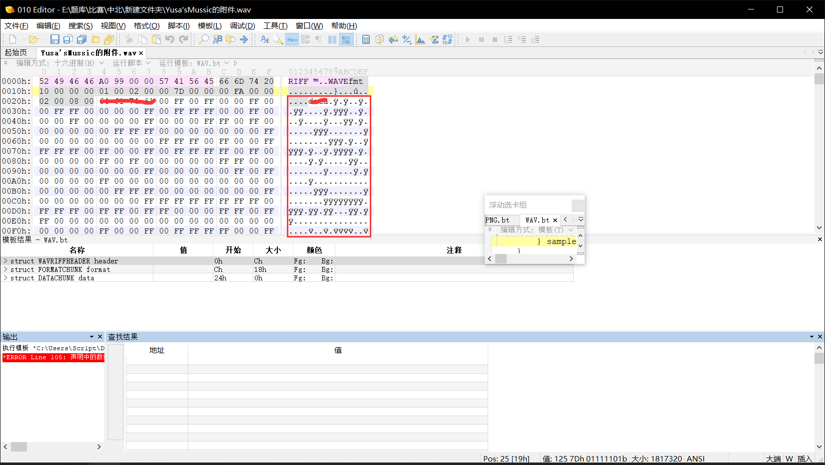825x465 pixels.
Task: Click the Undo arrow icon
Action: pos(170,39)
